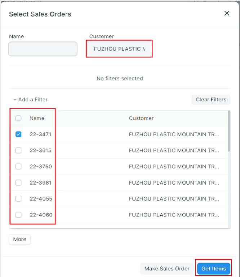Toggle the select-all checkbox in header
Viewport: 240px width, 277px height.
click(18, 118)
